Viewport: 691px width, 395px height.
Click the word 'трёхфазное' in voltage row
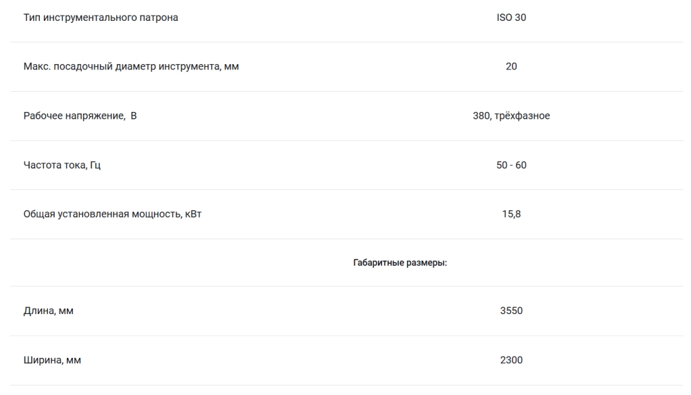coord(522,116)
